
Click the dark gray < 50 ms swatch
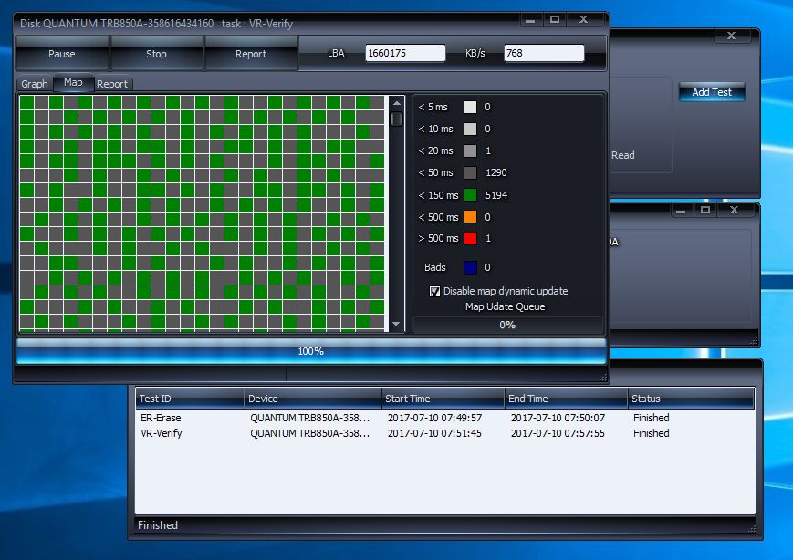tap(470, 173)
